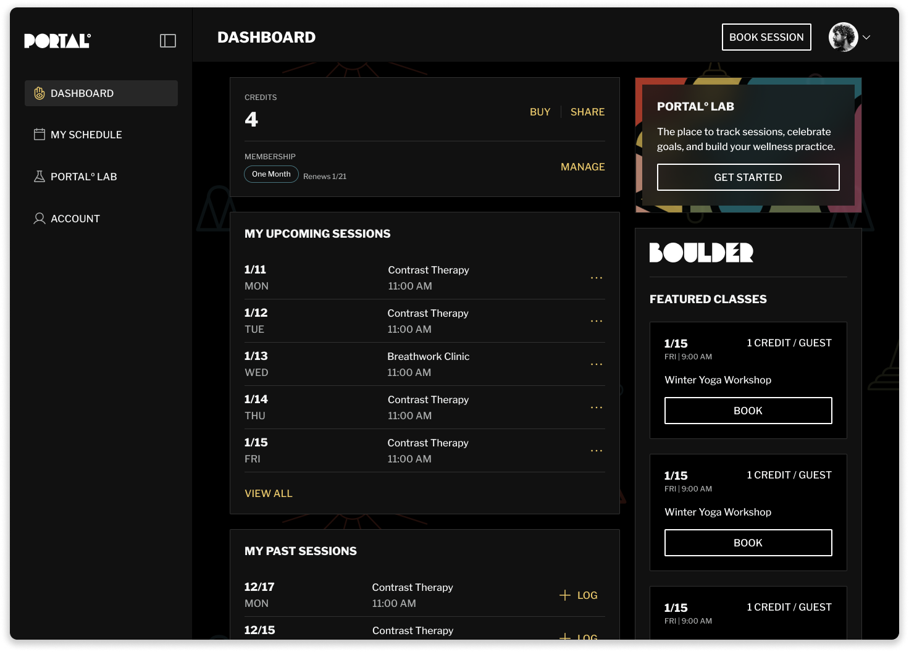Open Account using the person icon
Image resolution: width=909 pixels, height=652 pixels.
pyautogui.click(x=40, y=218)
